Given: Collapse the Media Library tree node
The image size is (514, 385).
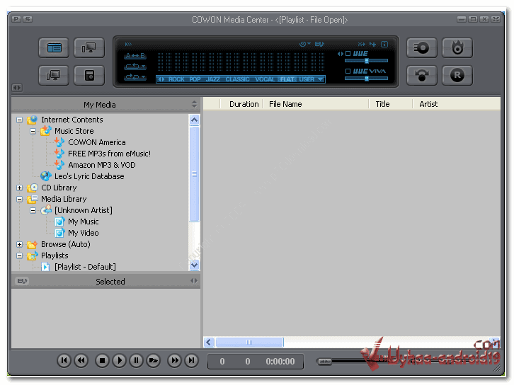Looking at the screenshot, I should tap(19, 199).
